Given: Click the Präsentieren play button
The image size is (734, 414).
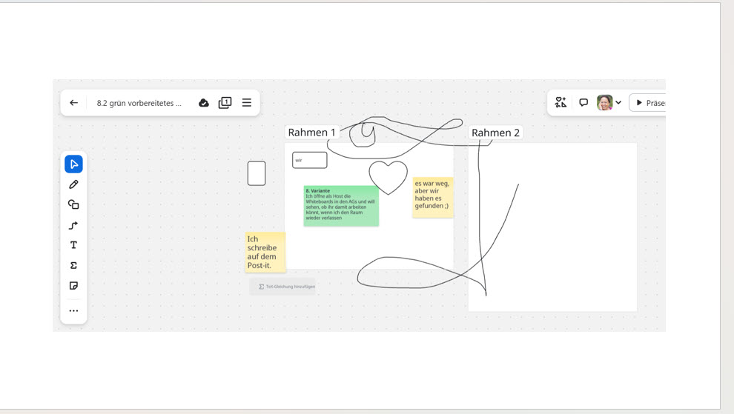Looking at the screenshot, I should [649, 103].
